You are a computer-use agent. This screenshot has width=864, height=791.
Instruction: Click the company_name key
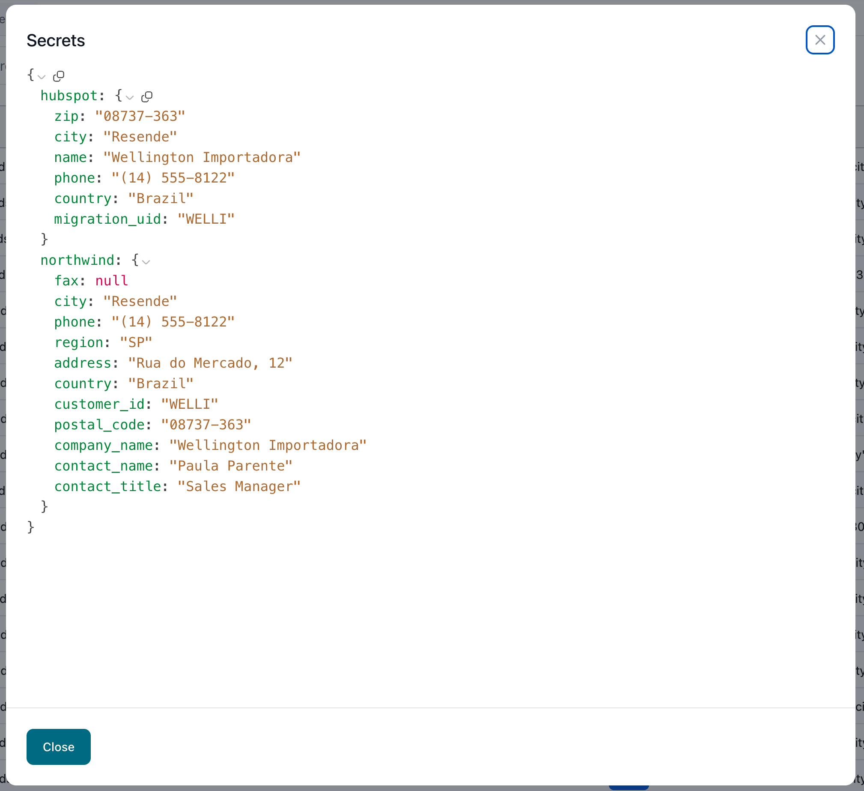pos(103,445)
